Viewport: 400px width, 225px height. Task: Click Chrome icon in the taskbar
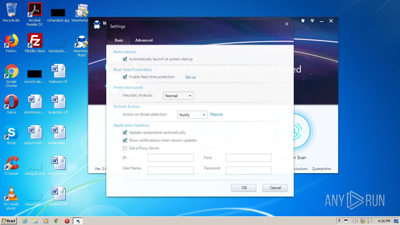pos(56,221)
